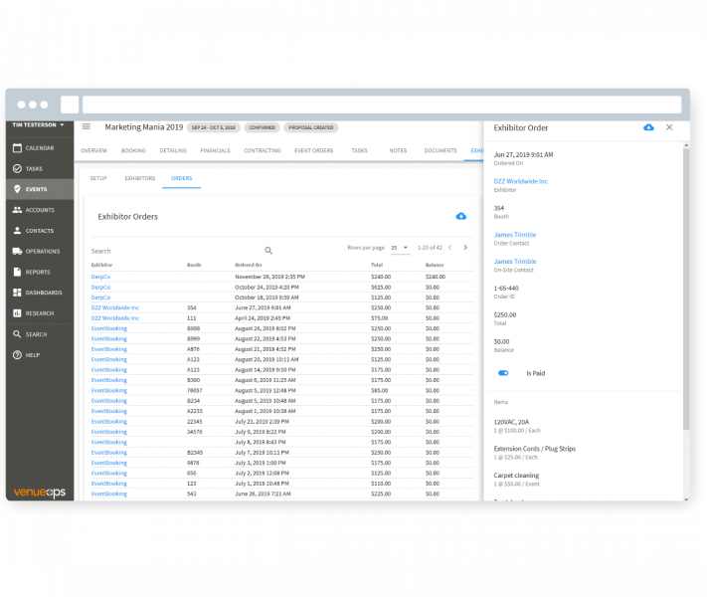Click the hamburger menu icon
The width and height of the screenshot is (707, 597).
(87, 127)
